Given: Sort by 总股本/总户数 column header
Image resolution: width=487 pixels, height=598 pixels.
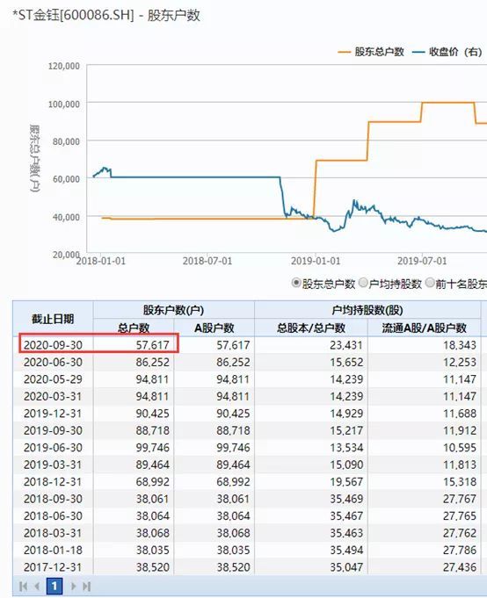Looking at the screenshot, I should (311, 328).
